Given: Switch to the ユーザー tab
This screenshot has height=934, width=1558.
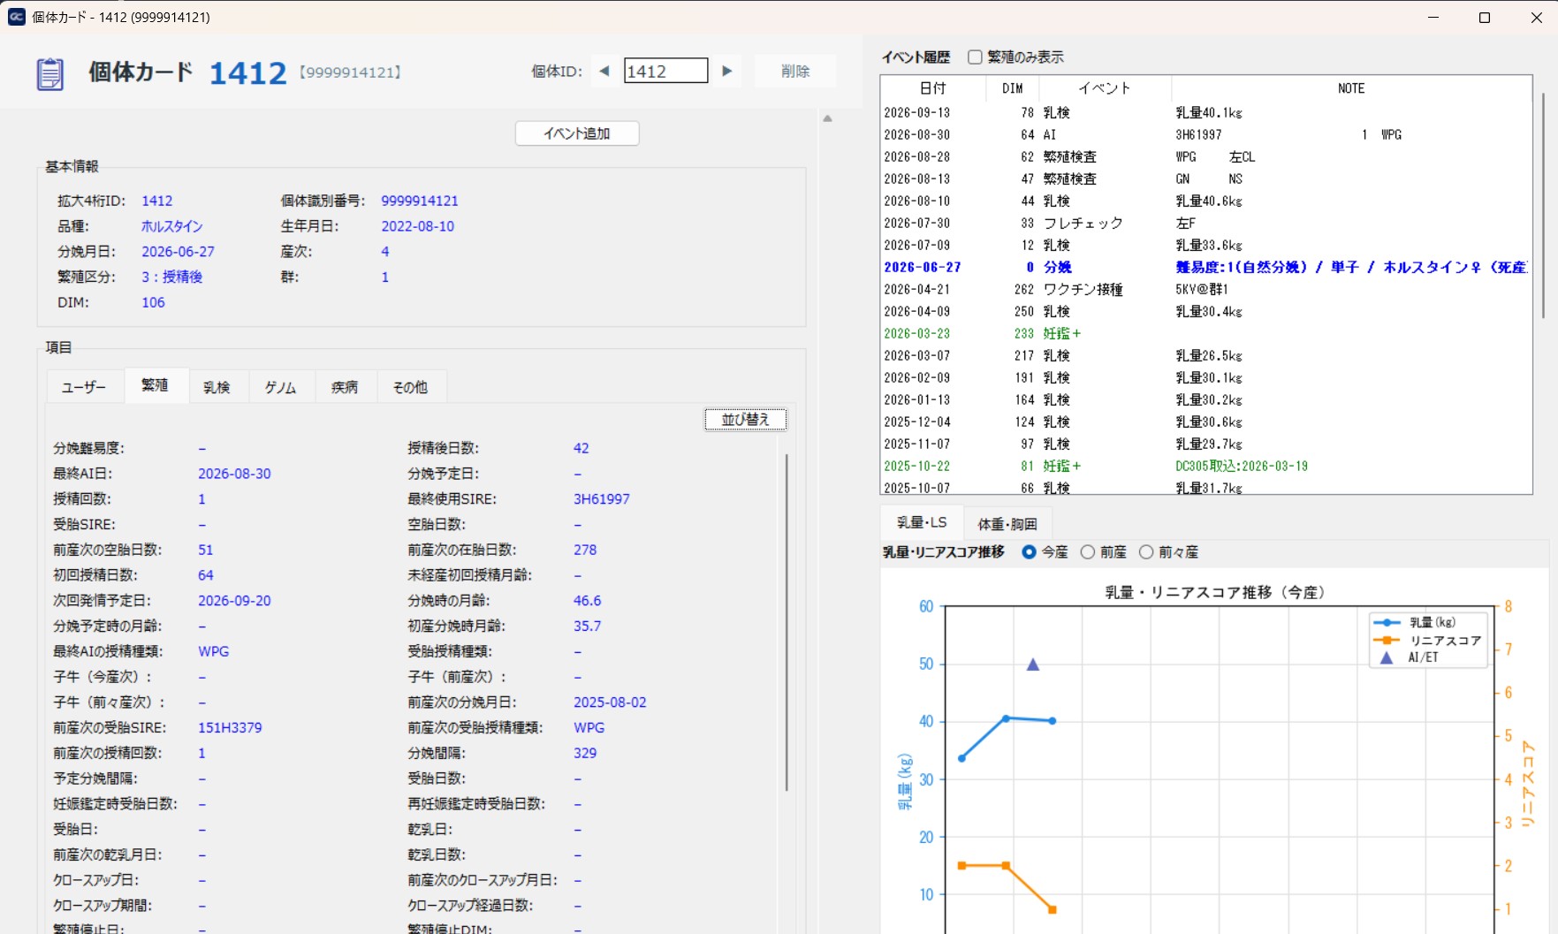Looking at the screenshot, I should click(84, 387).
